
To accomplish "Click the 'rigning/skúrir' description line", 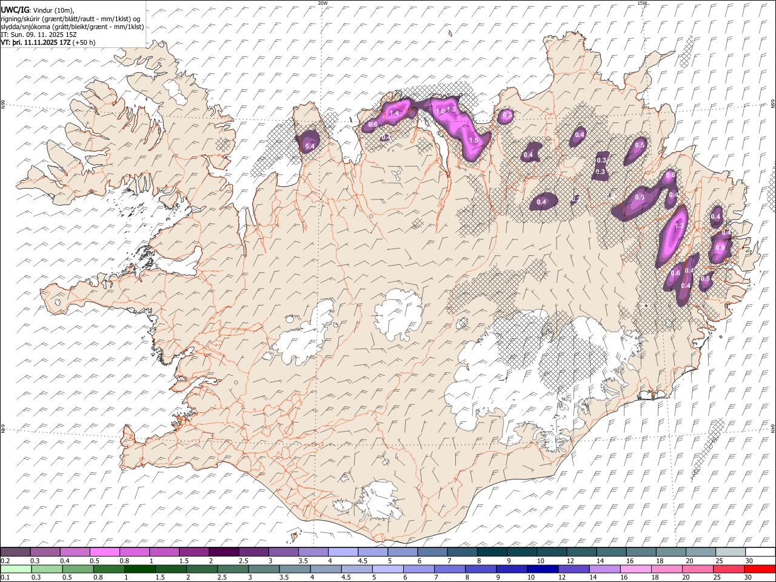I will pyautogui.click(x=70, y=18).
